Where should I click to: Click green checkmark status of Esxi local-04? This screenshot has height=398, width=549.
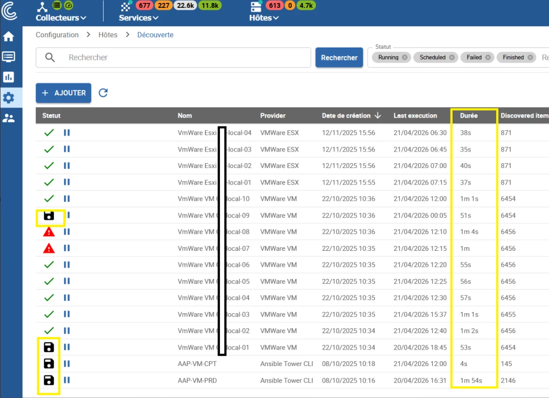pos(49,133)
